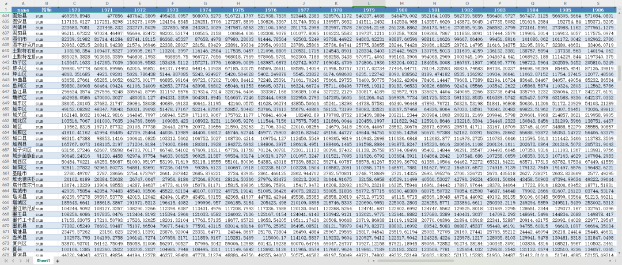The height and width of the screenshot is (265, 622).
Task: Select the cell '坪山区'
Action: [x=23, y=73]
